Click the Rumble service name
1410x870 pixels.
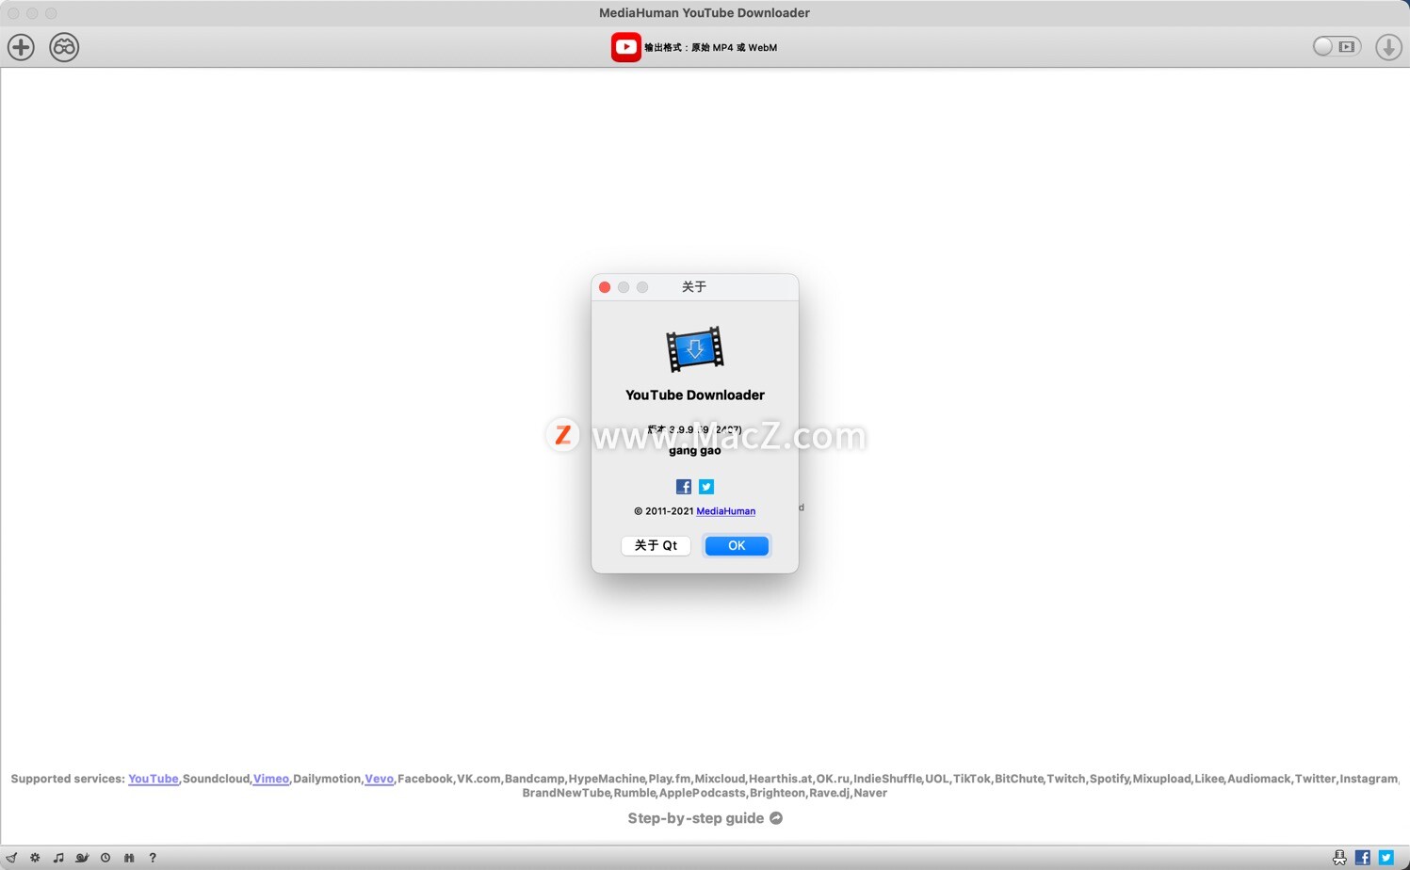click(634, 793)
